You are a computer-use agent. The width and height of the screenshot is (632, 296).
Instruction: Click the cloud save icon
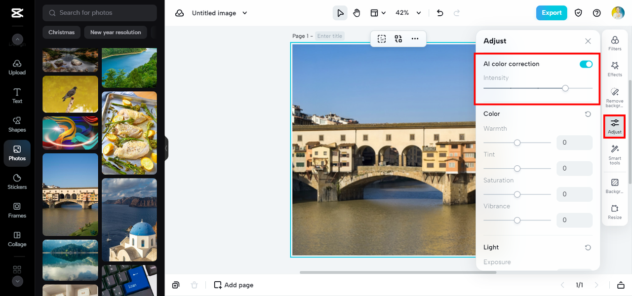click(x=180, y=13)
